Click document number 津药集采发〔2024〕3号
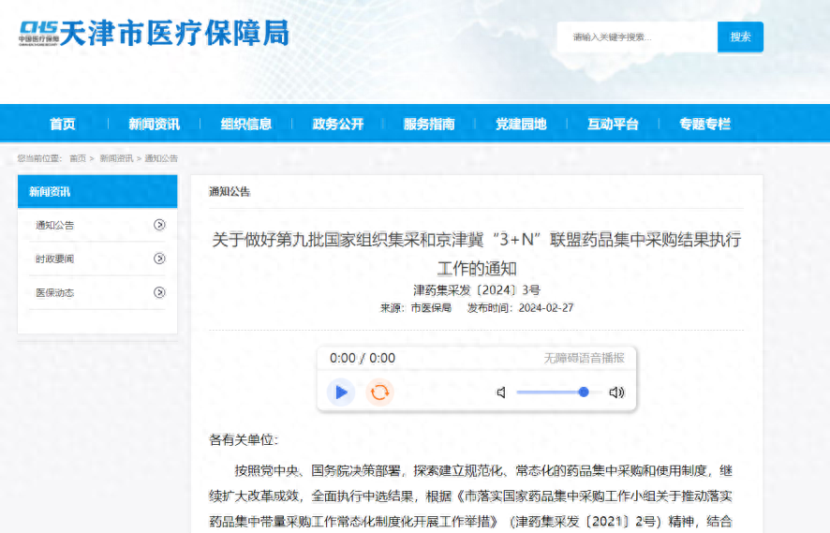 coord(477,290)
